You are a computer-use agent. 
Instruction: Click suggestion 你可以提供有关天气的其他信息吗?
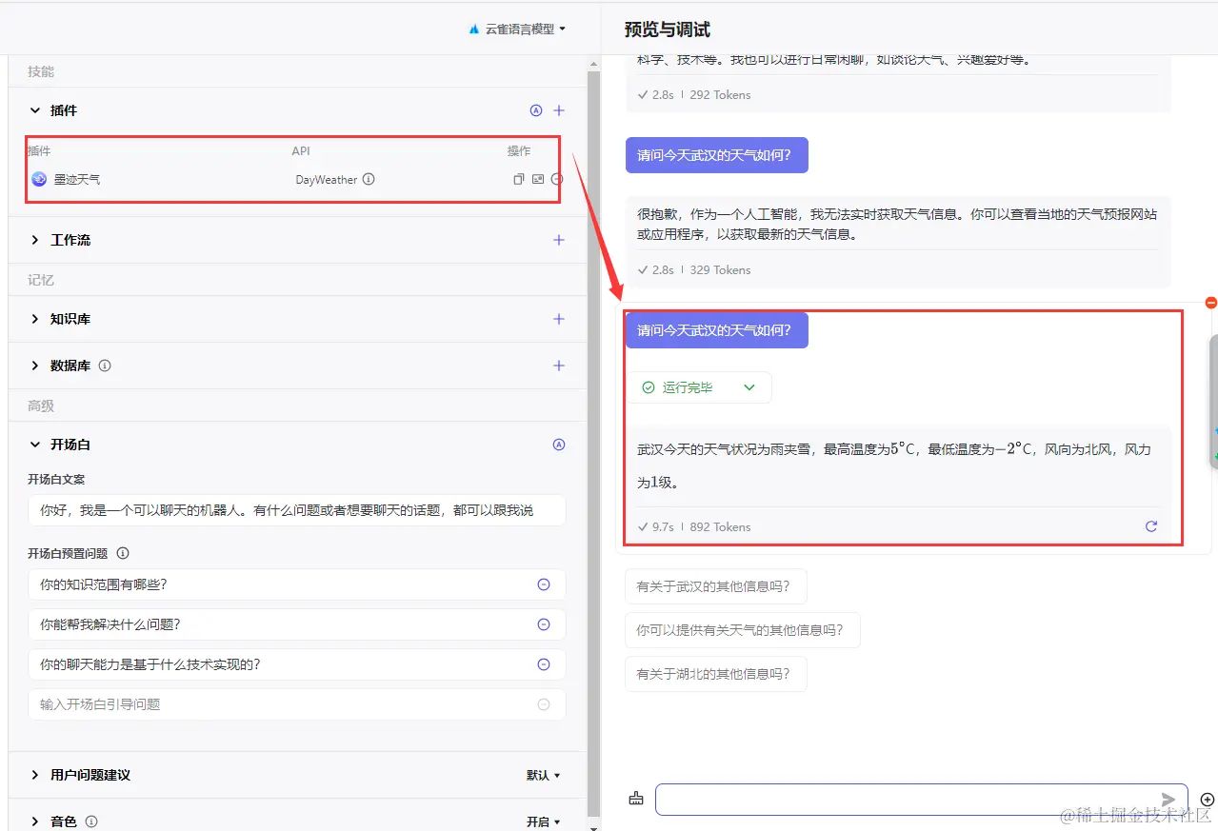pyautogui.click(x=743, y=630)
